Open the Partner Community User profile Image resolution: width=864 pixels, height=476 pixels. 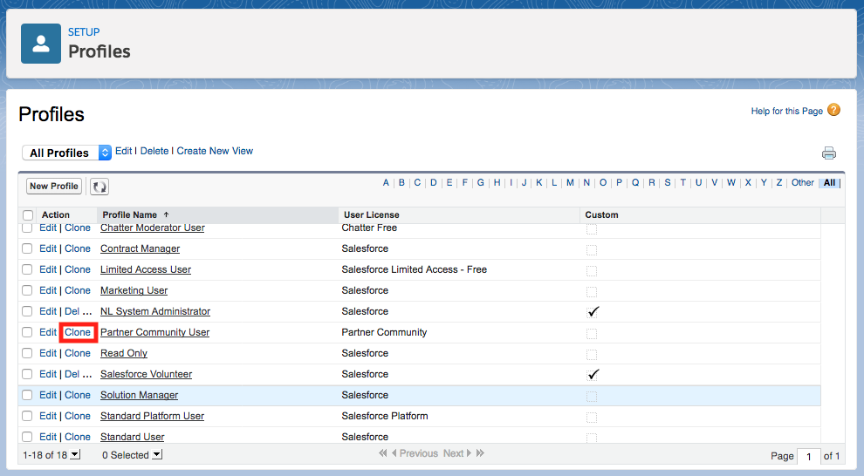tap(154, 332)
